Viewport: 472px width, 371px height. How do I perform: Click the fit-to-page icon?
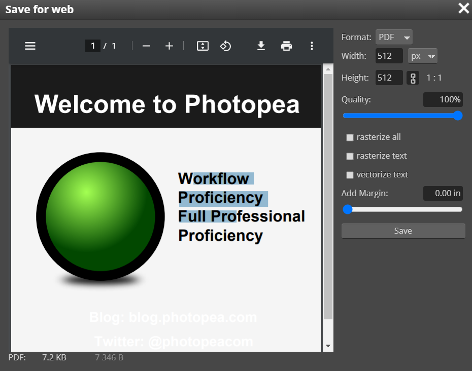(x=203, y=46)
